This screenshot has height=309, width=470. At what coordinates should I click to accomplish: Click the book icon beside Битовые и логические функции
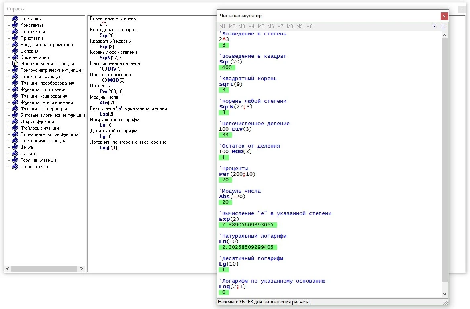[15, 115]
